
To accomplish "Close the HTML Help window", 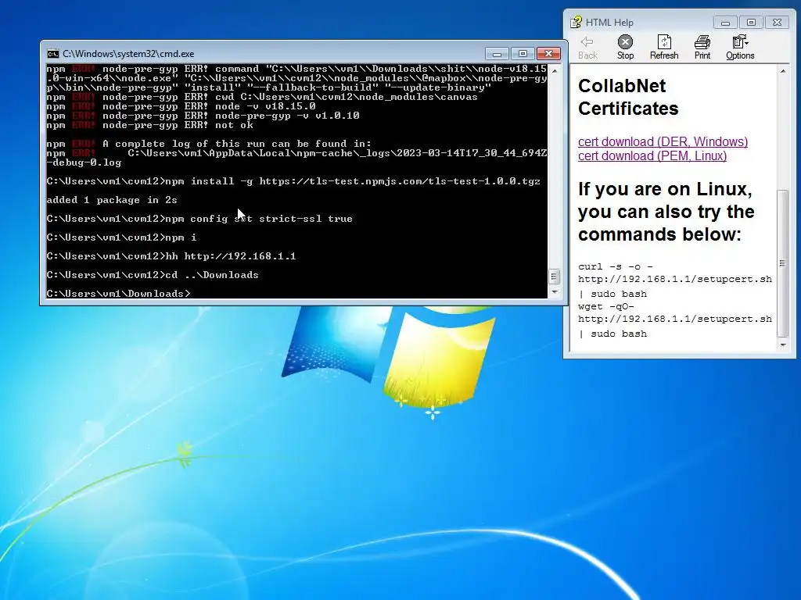I will coord(777,23).
